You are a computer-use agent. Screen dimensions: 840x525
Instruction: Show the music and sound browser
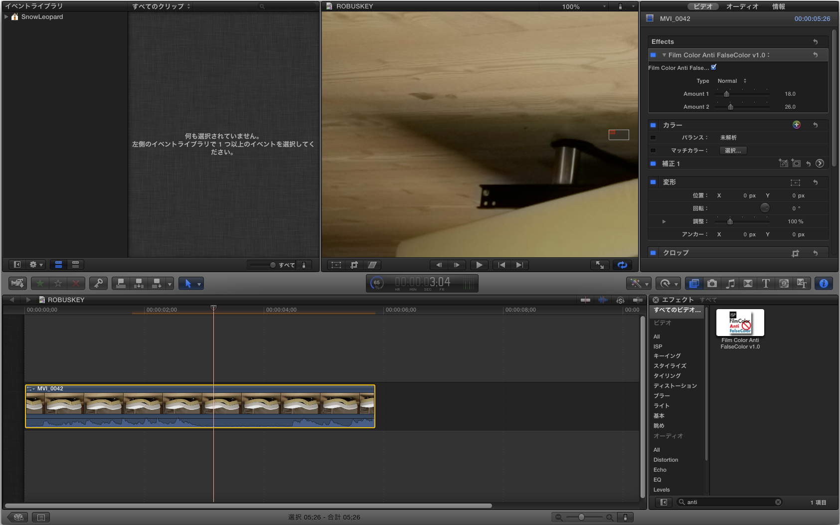(730, 283)
